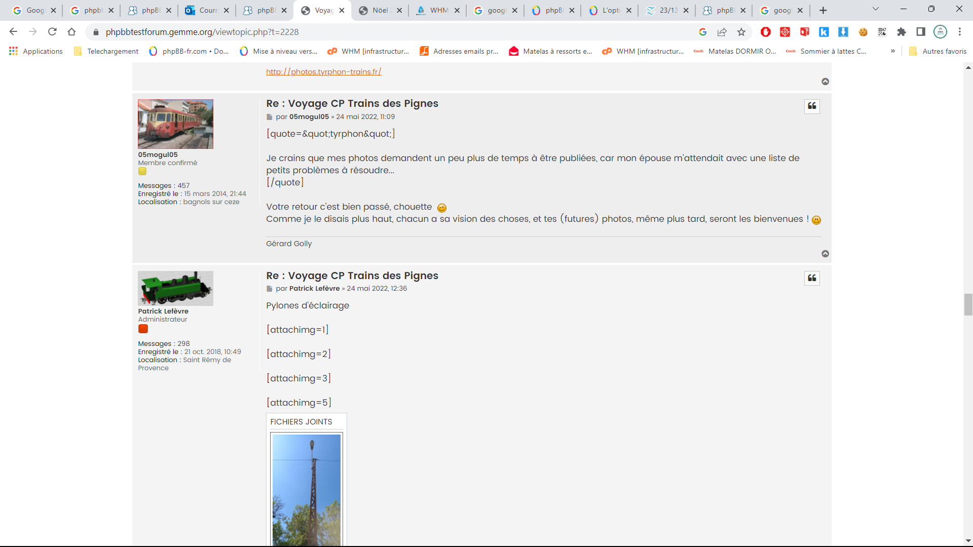The height and width of the screenshot is (547, 973).
Task: Click the orange Administrateur rank badge
Action: click(143, 329)
